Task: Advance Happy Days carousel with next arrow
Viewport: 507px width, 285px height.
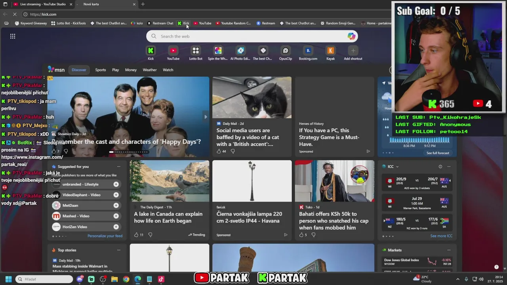Action: [205, 117]
